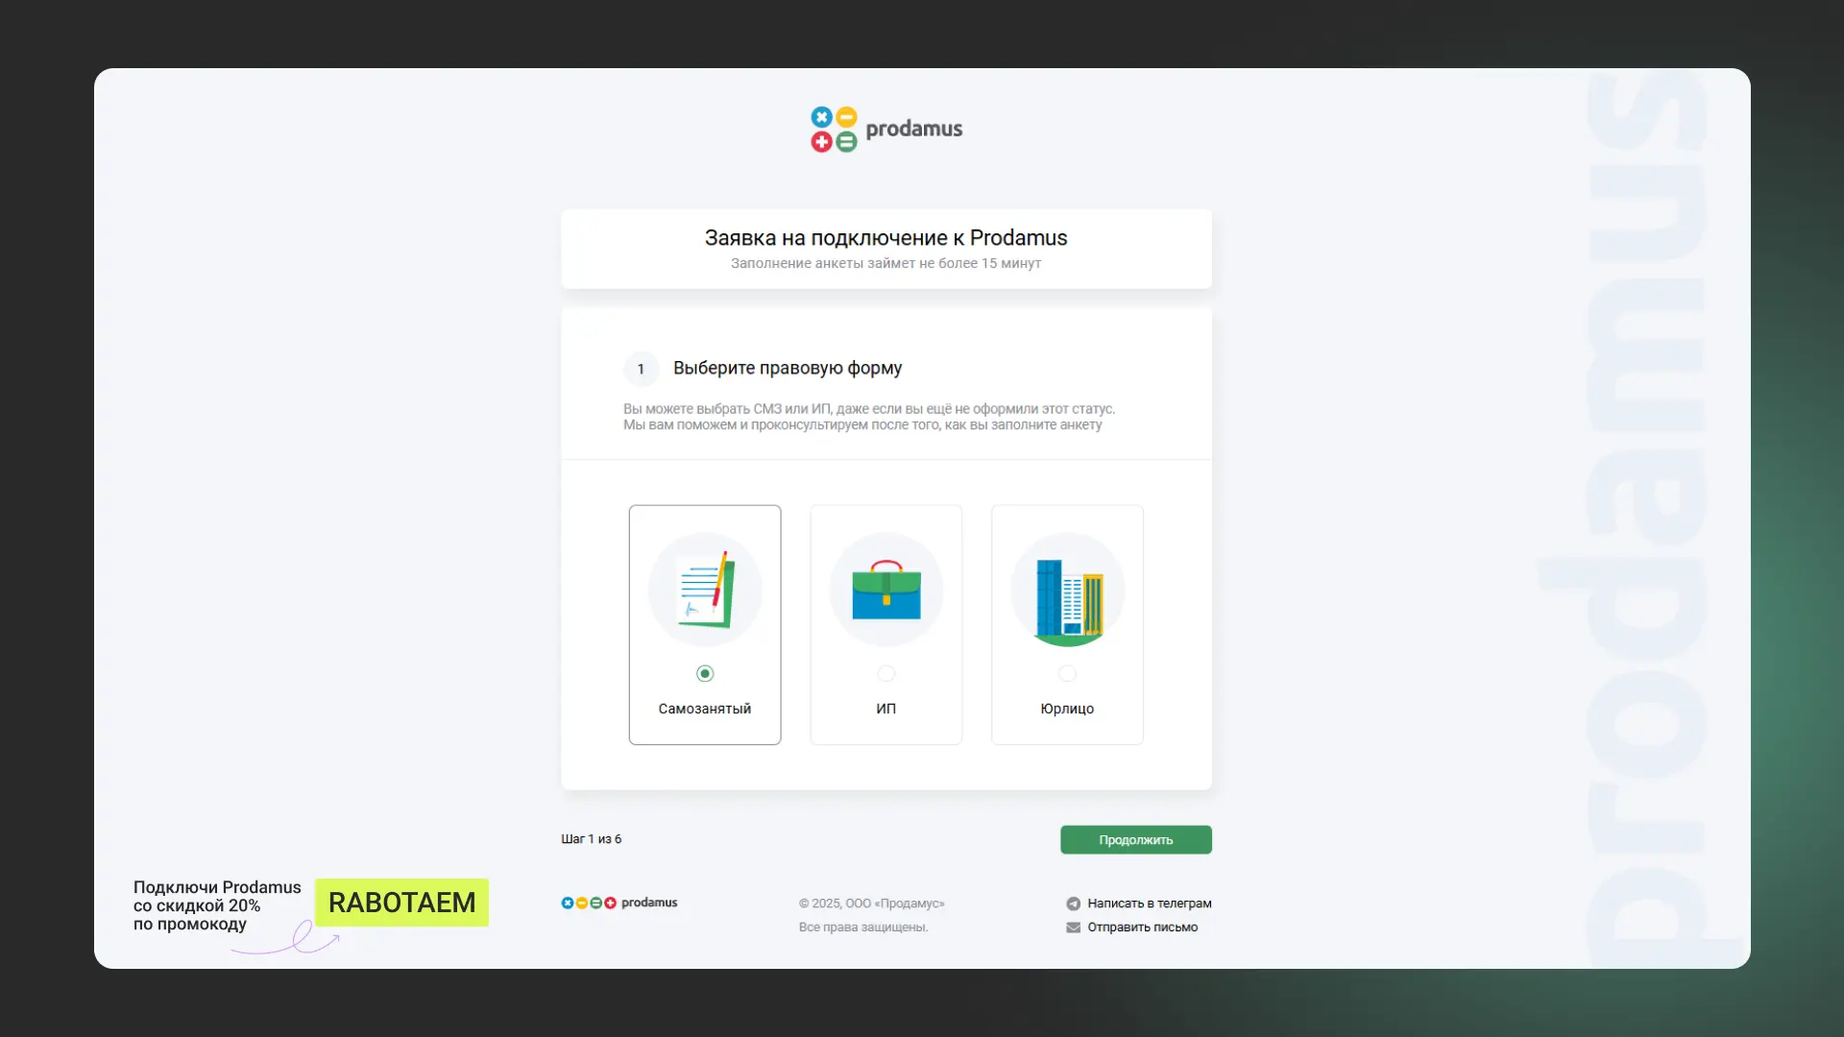Click the Prodamus logo at the top
Viewport: 1844px width, 1037px height.
click(886, 129)
